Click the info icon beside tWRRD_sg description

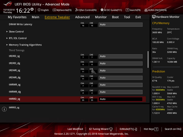point(4,109)
